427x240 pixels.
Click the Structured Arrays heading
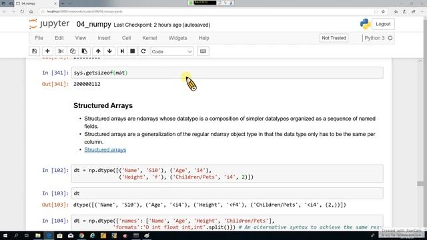click(103, 105)
